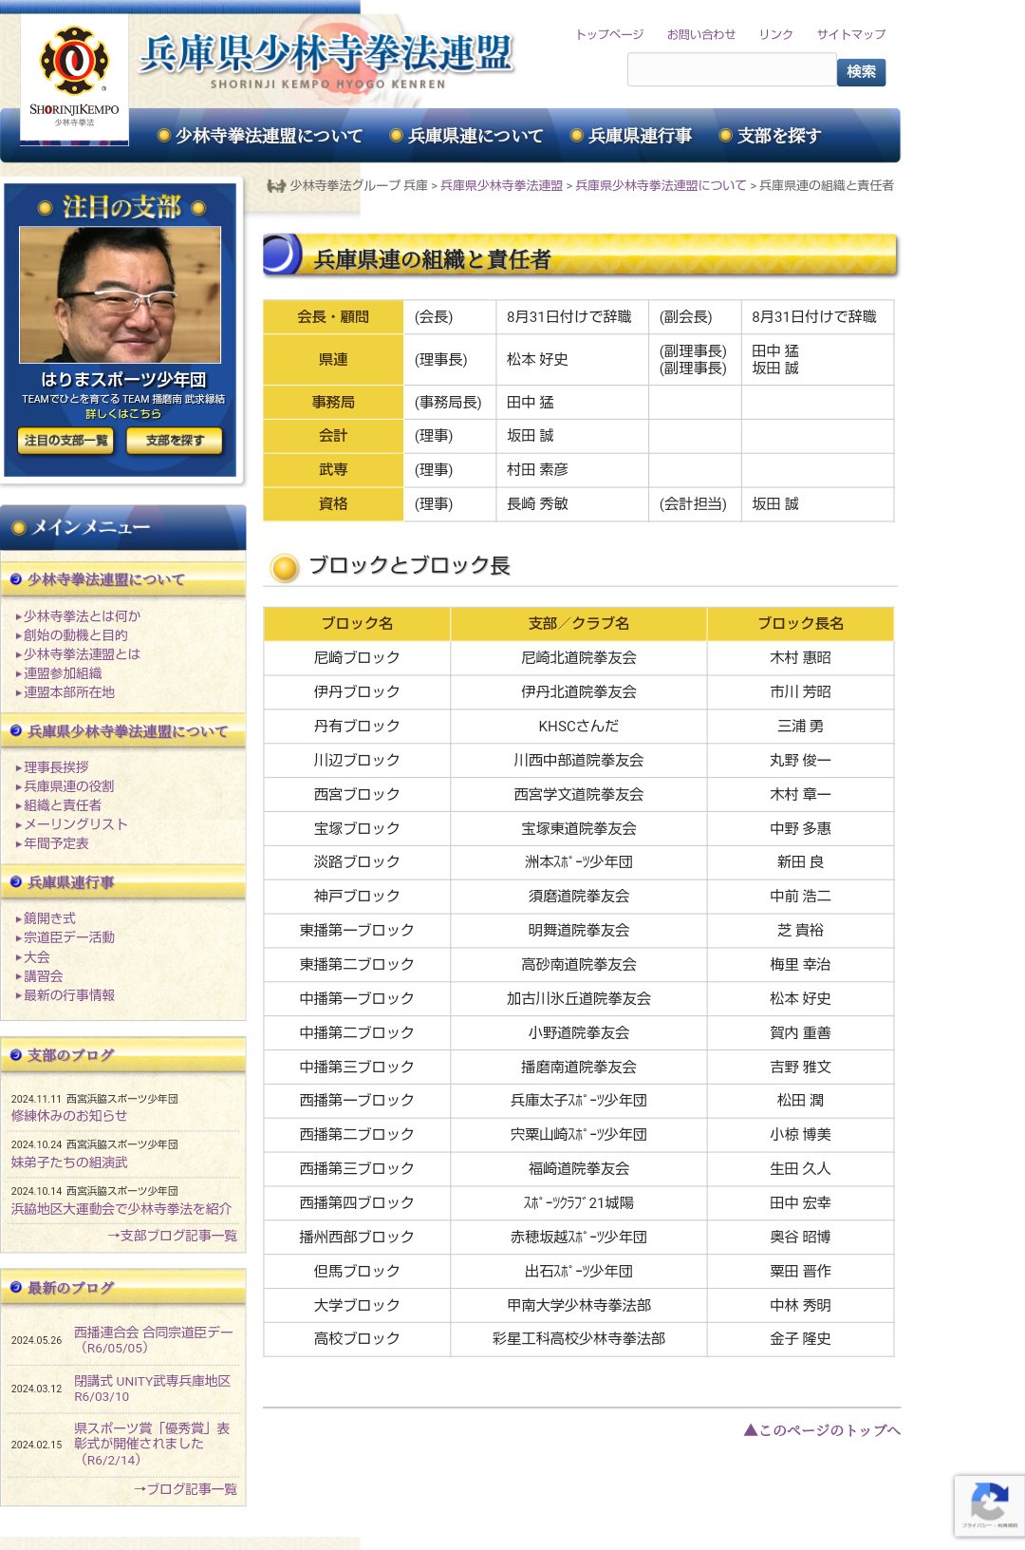Open blog post 閉講式 UNITY武専兵庫地区

point(152,1389)
